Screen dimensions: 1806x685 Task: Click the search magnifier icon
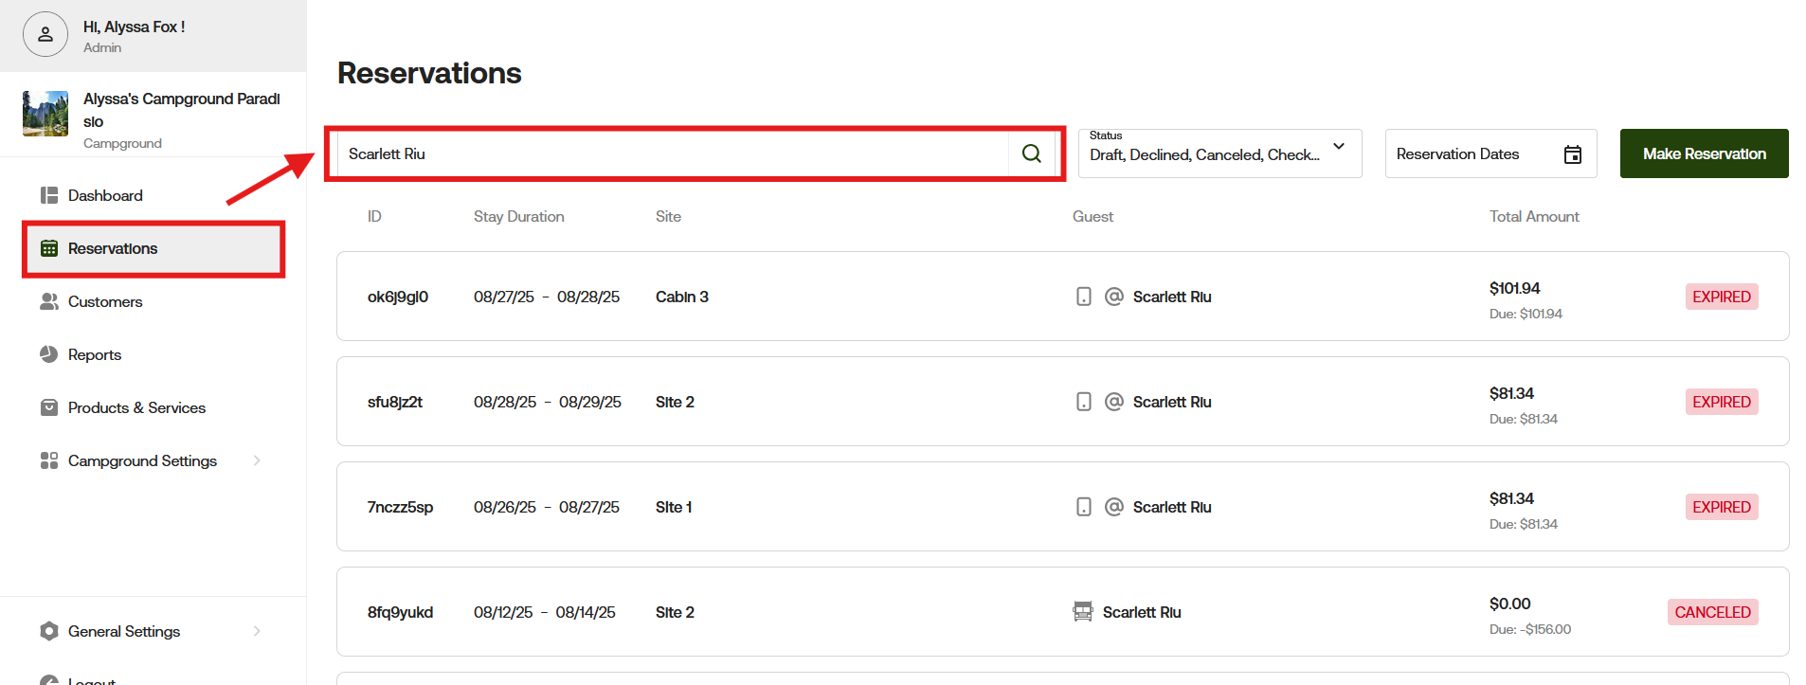point(1032,153)
